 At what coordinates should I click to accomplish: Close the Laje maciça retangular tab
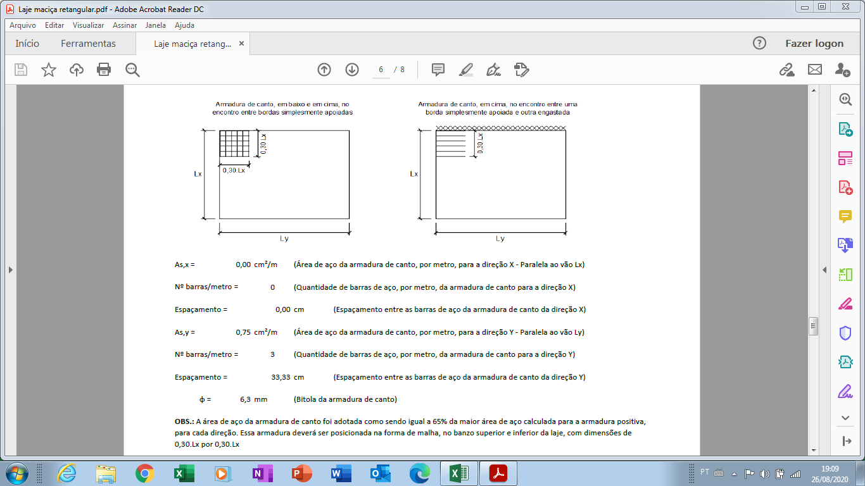[241, 44]
